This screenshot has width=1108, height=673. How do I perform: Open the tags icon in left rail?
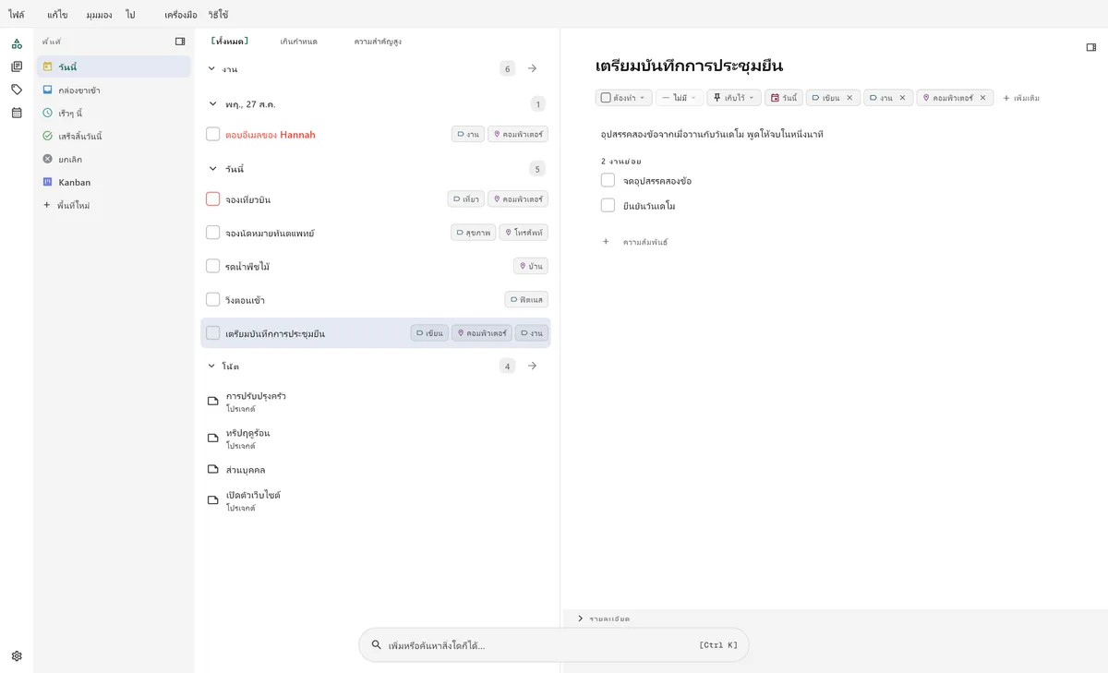pos(17,90)
